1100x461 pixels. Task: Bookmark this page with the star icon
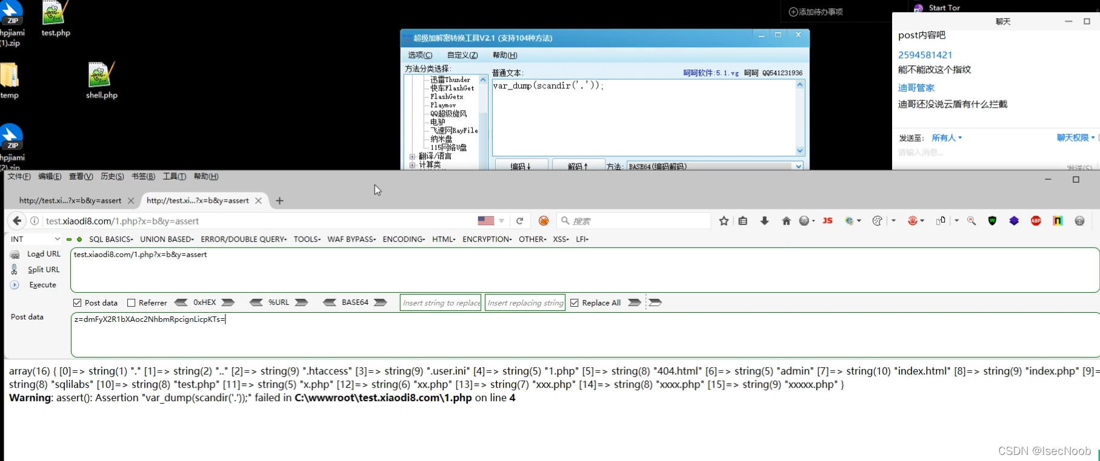tap(724, 221)
